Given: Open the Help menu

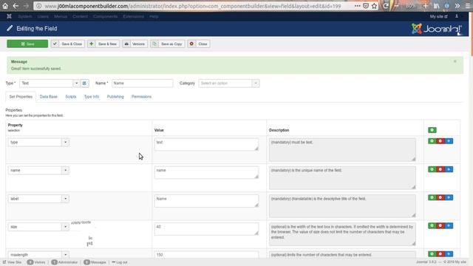Looking at the screenshot, I should [x=154, y=16].
